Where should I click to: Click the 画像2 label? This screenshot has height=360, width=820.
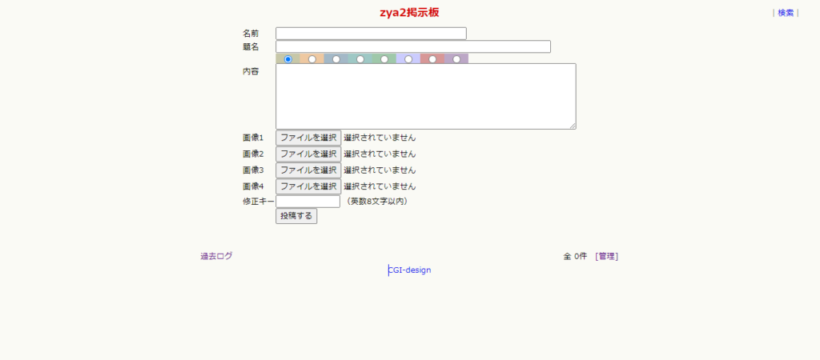253,154
